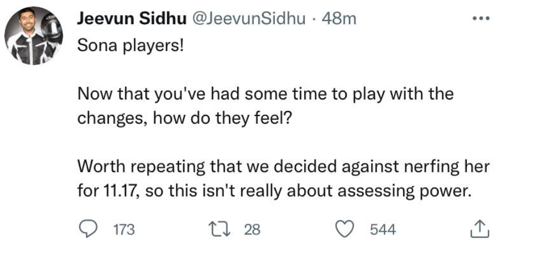See the 544 likes count
This screenshot has height=253, width=537.
click(383, 229)
